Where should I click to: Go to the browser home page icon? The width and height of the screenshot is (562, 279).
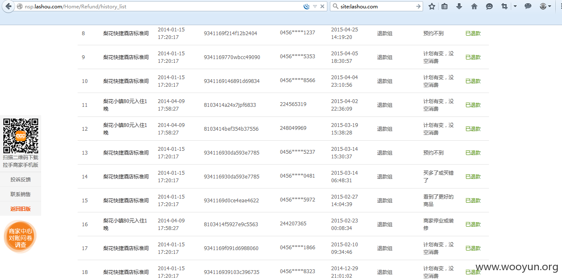click(474, 6)
